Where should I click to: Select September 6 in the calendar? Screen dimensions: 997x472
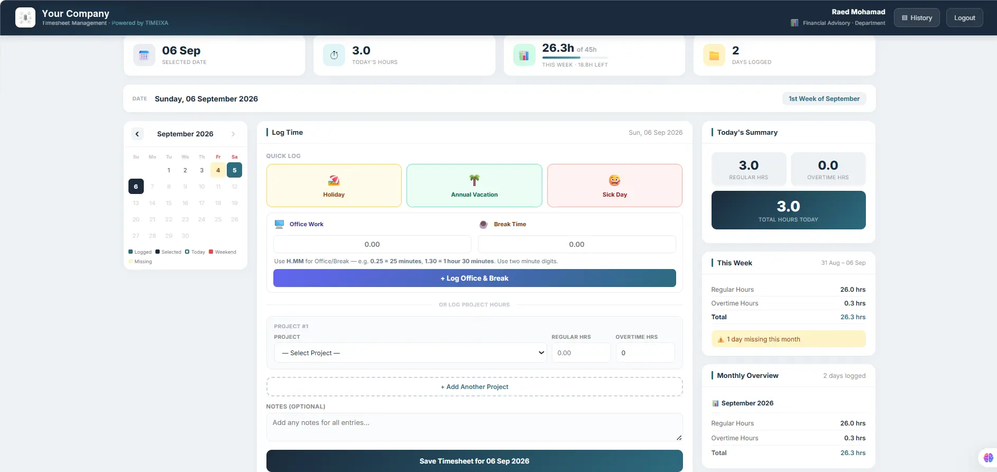pos(136,187)
